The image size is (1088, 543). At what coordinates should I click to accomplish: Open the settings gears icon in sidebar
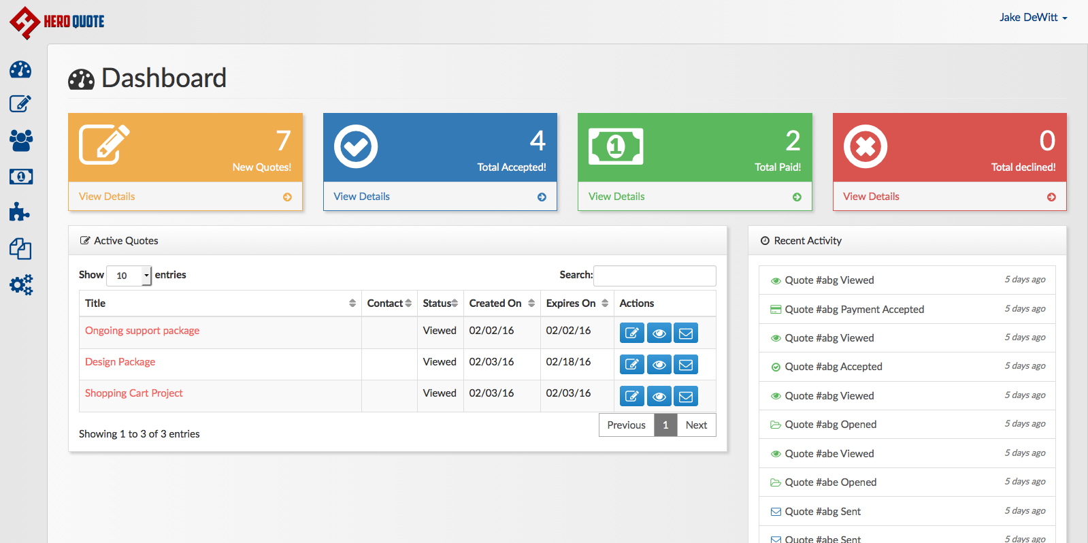(21, 284)
